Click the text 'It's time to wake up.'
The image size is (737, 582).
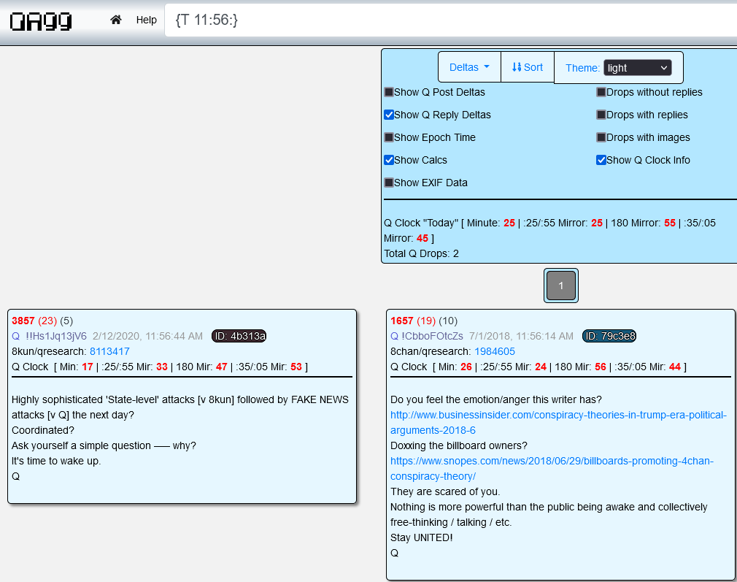56,461
